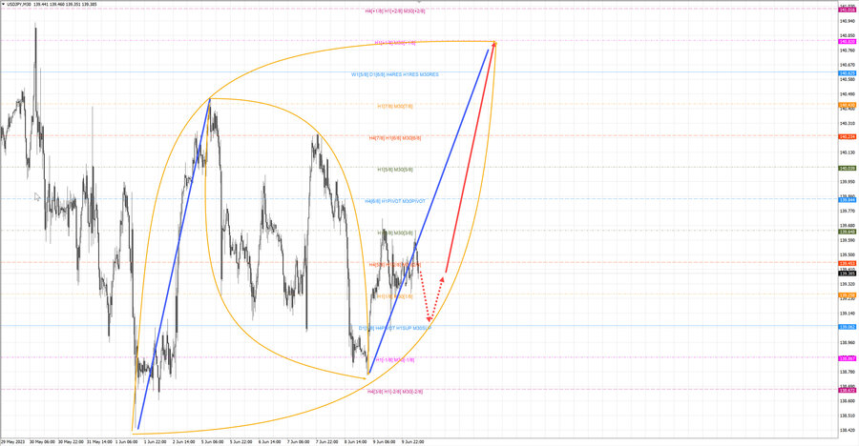
Task: Click the 'H4[7/8] H1[6/8] M30[6/8]' level label
Action: tap(395, 138)
